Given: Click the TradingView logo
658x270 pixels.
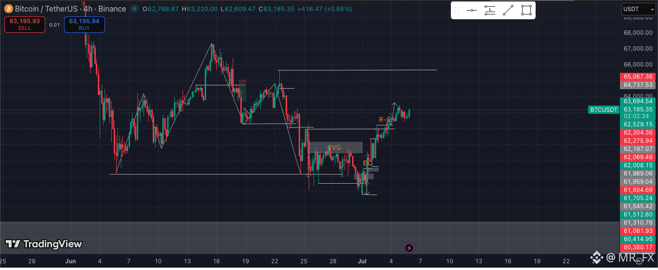Looking at the screenshot, I should tap(44, 244).
